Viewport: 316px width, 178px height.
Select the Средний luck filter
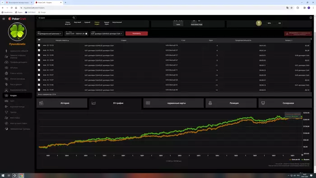tap(87, 23)
